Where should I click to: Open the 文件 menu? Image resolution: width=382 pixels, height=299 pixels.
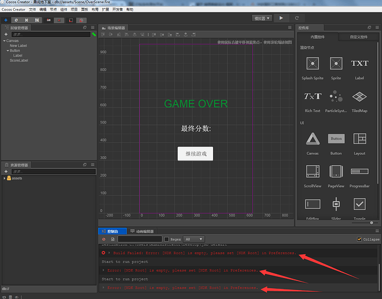[32, 10]
